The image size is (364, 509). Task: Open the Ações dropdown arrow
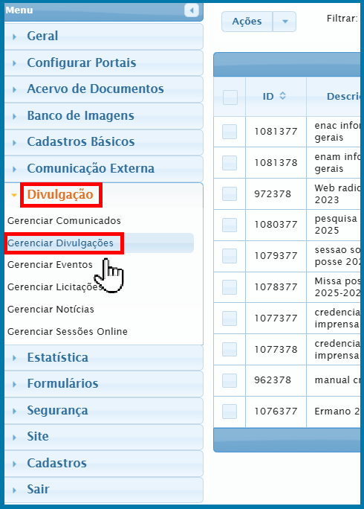pos(285,22)
